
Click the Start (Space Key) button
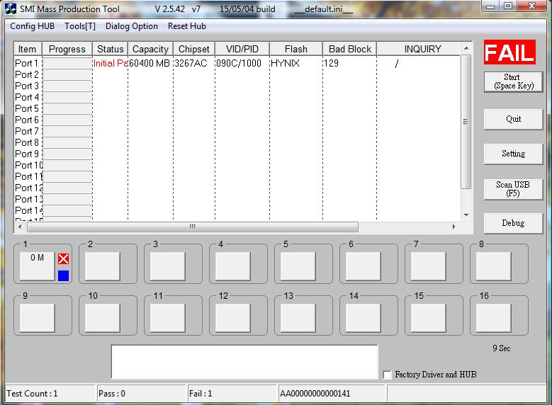click(x=513, y=81)
